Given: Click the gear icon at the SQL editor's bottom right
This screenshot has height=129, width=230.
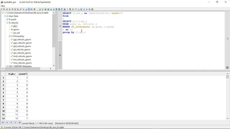Looking at the screenshot, I should tap(227, 68).
